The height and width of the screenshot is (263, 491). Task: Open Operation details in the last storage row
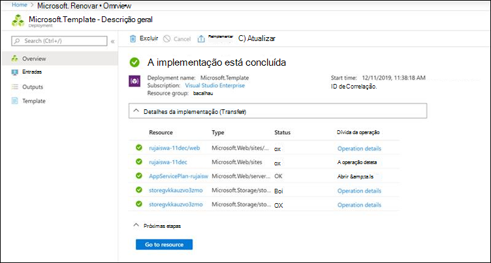coord(359,205)
